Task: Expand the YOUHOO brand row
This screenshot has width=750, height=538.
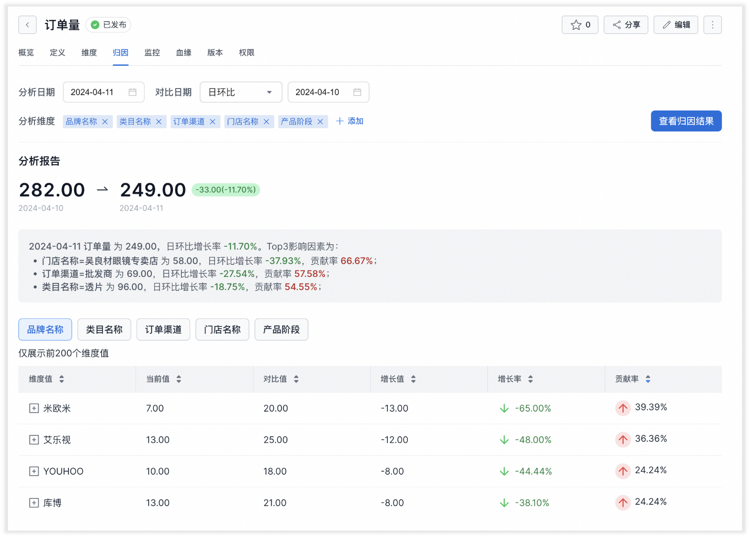Action: (34, 471)
